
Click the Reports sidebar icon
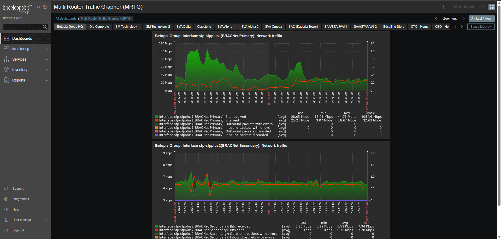7,80
